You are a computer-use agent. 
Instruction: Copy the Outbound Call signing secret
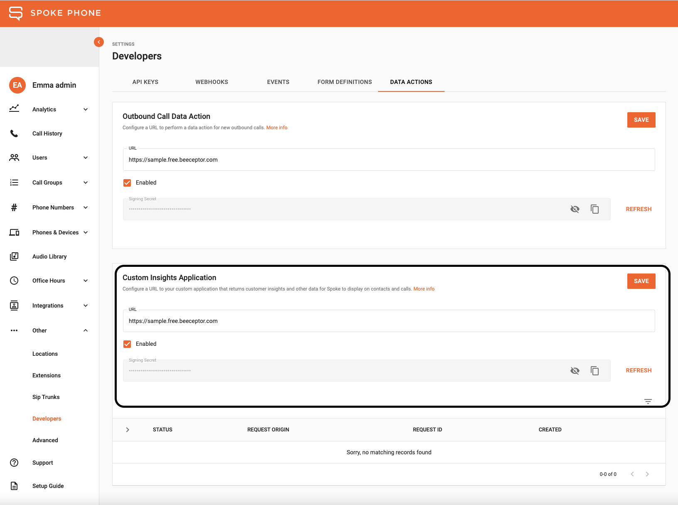click(x=595, y=209)
